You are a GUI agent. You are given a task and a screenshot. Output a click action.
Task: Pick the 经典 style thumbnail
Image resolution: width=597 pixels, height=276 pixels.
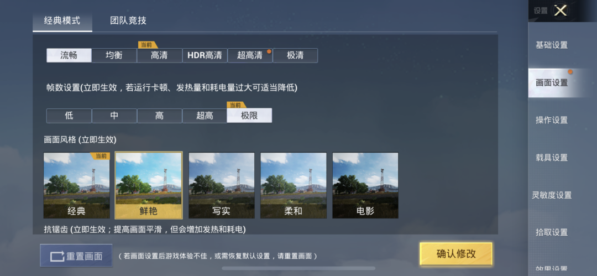[76, 185]
